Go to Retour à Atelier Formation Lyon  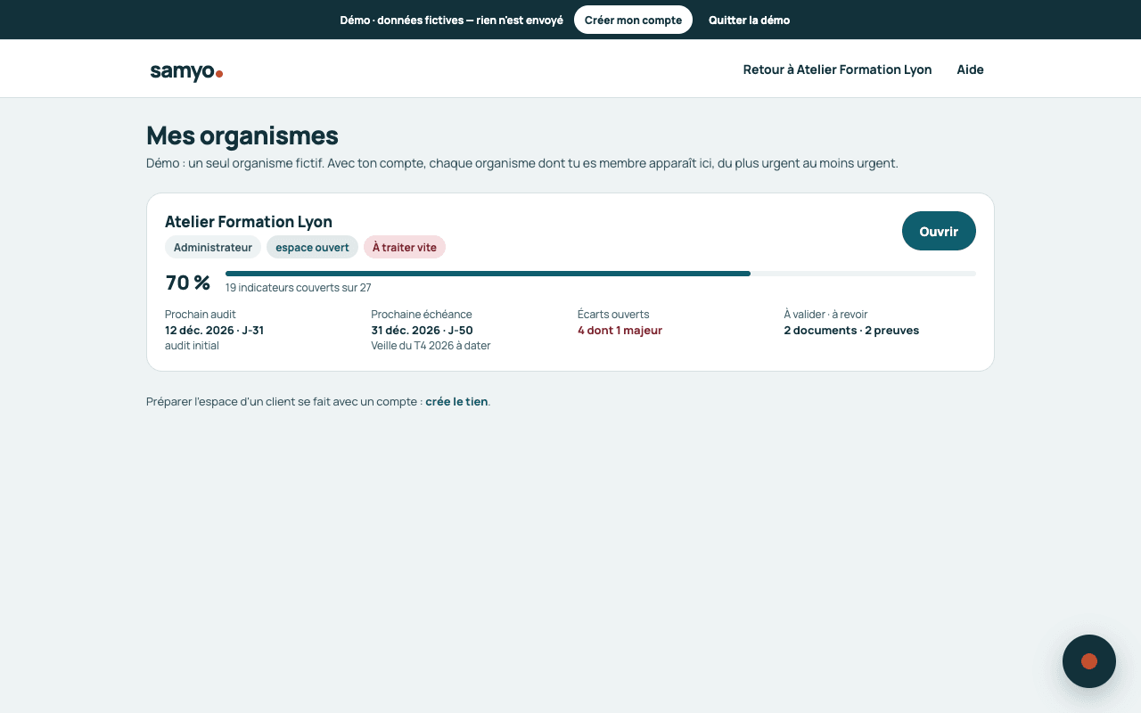click(x=838, y=70)
